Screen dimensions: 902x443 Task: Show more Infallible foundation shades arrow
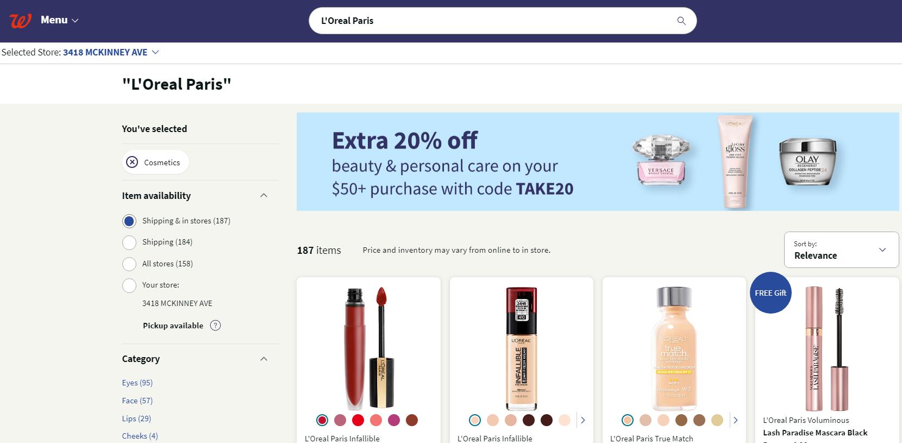(x=582, y=420)
